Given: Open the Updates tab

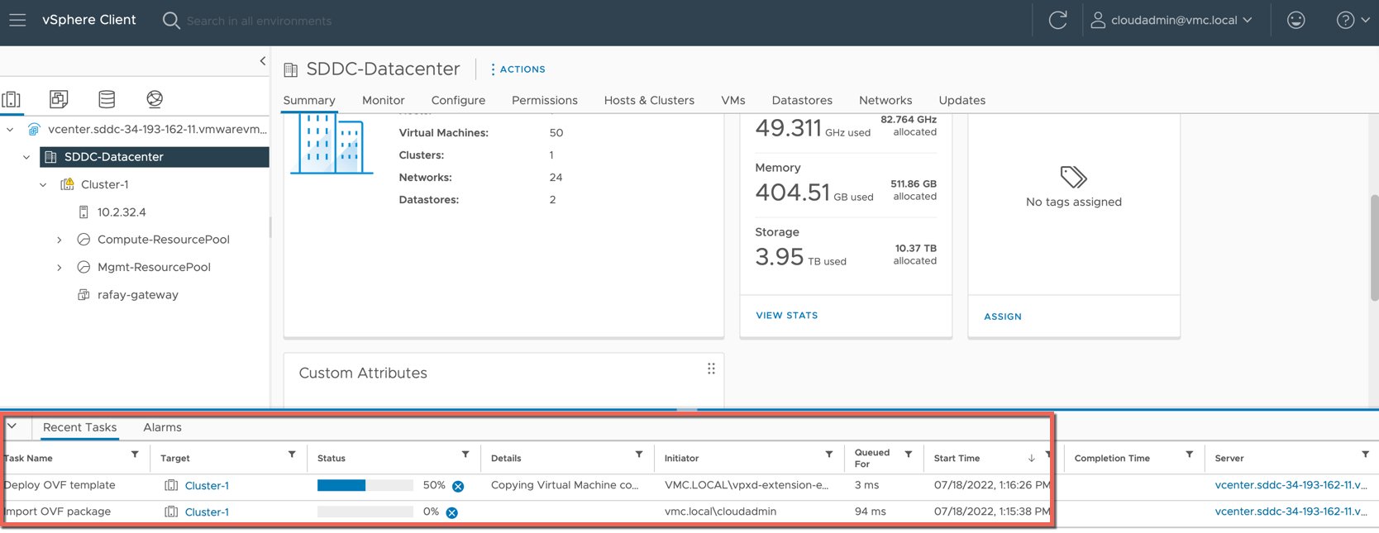Looking at the screenshot, I should click(962, 100).
